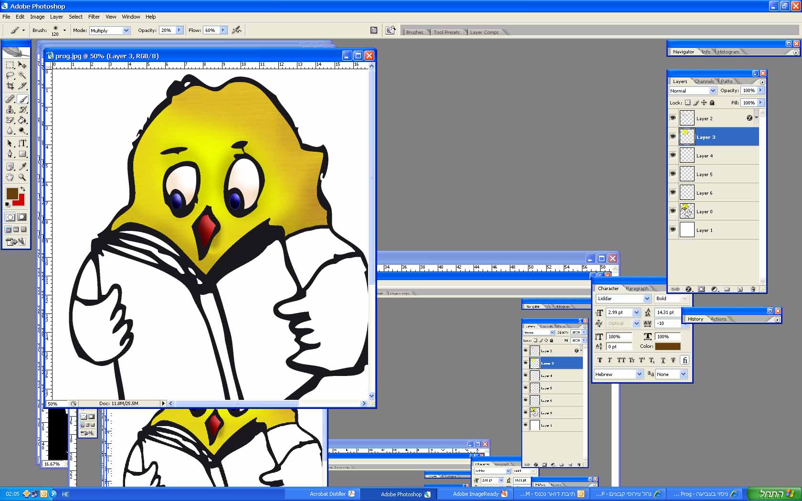Select the Eraser tool
Screen dimensions: 802x501
click(x=10, y=120)
